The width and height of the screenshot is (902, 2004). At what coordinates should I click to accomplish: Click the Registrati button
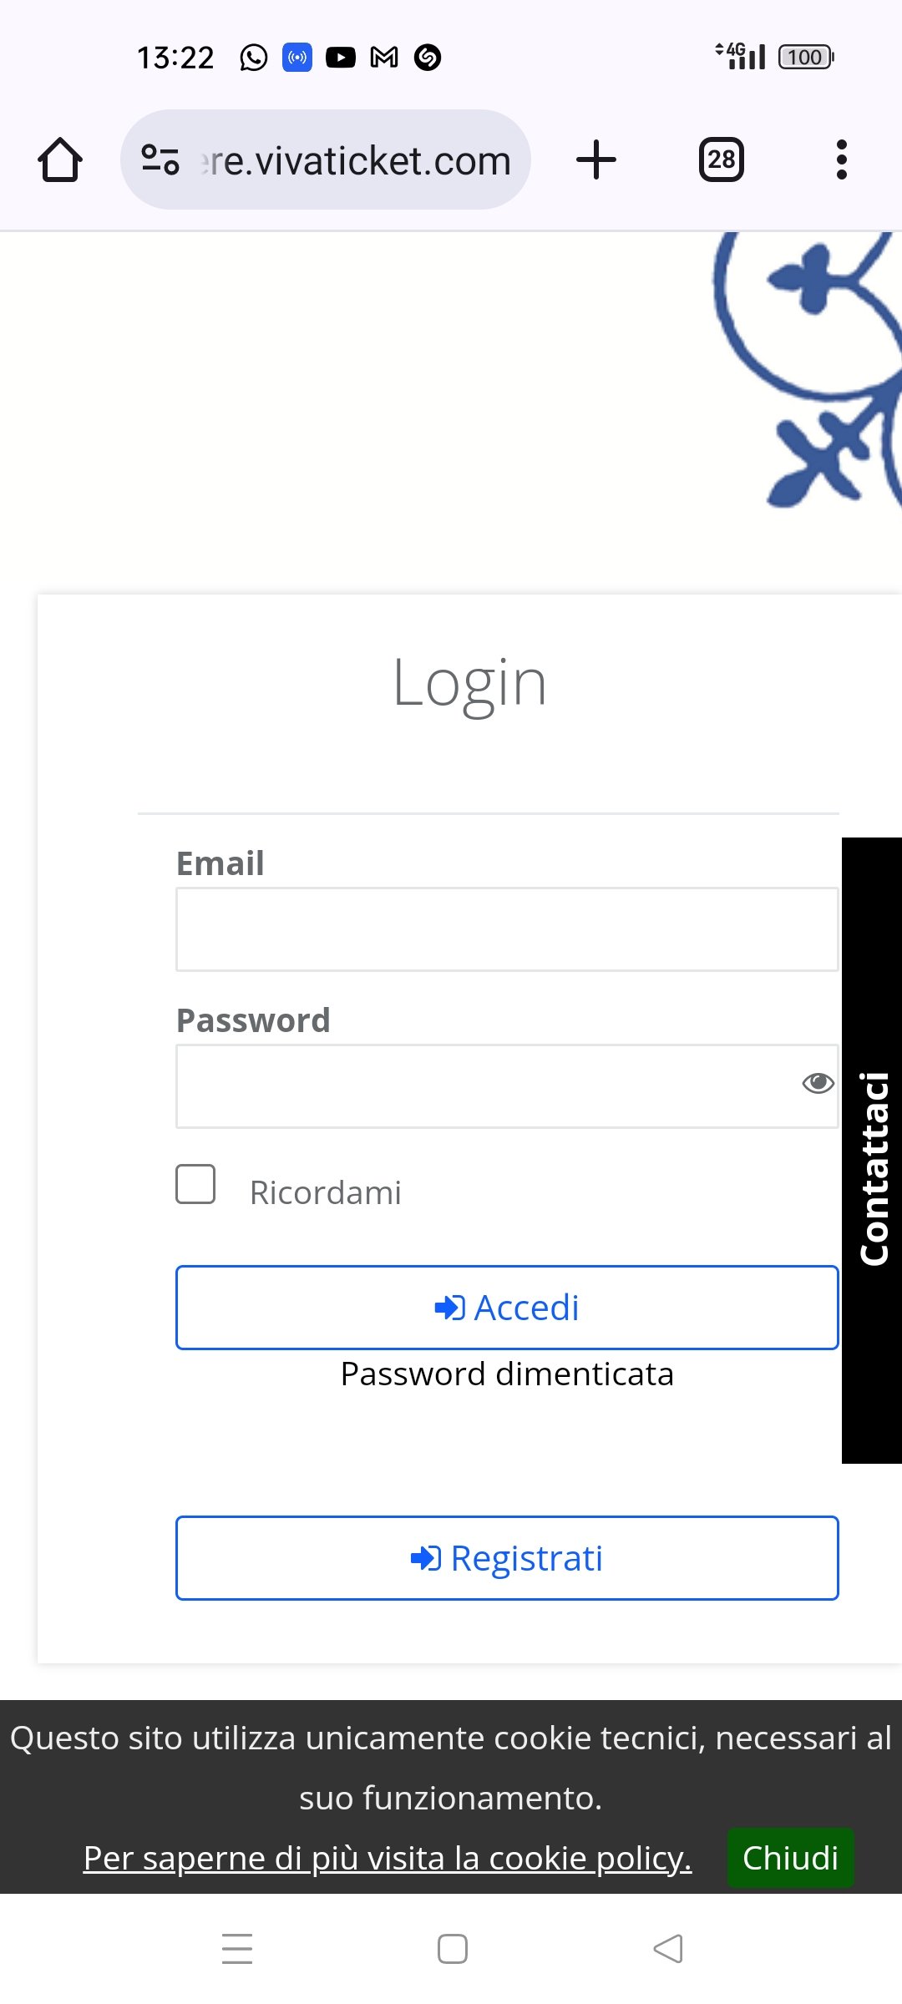tap(507, 1558)
